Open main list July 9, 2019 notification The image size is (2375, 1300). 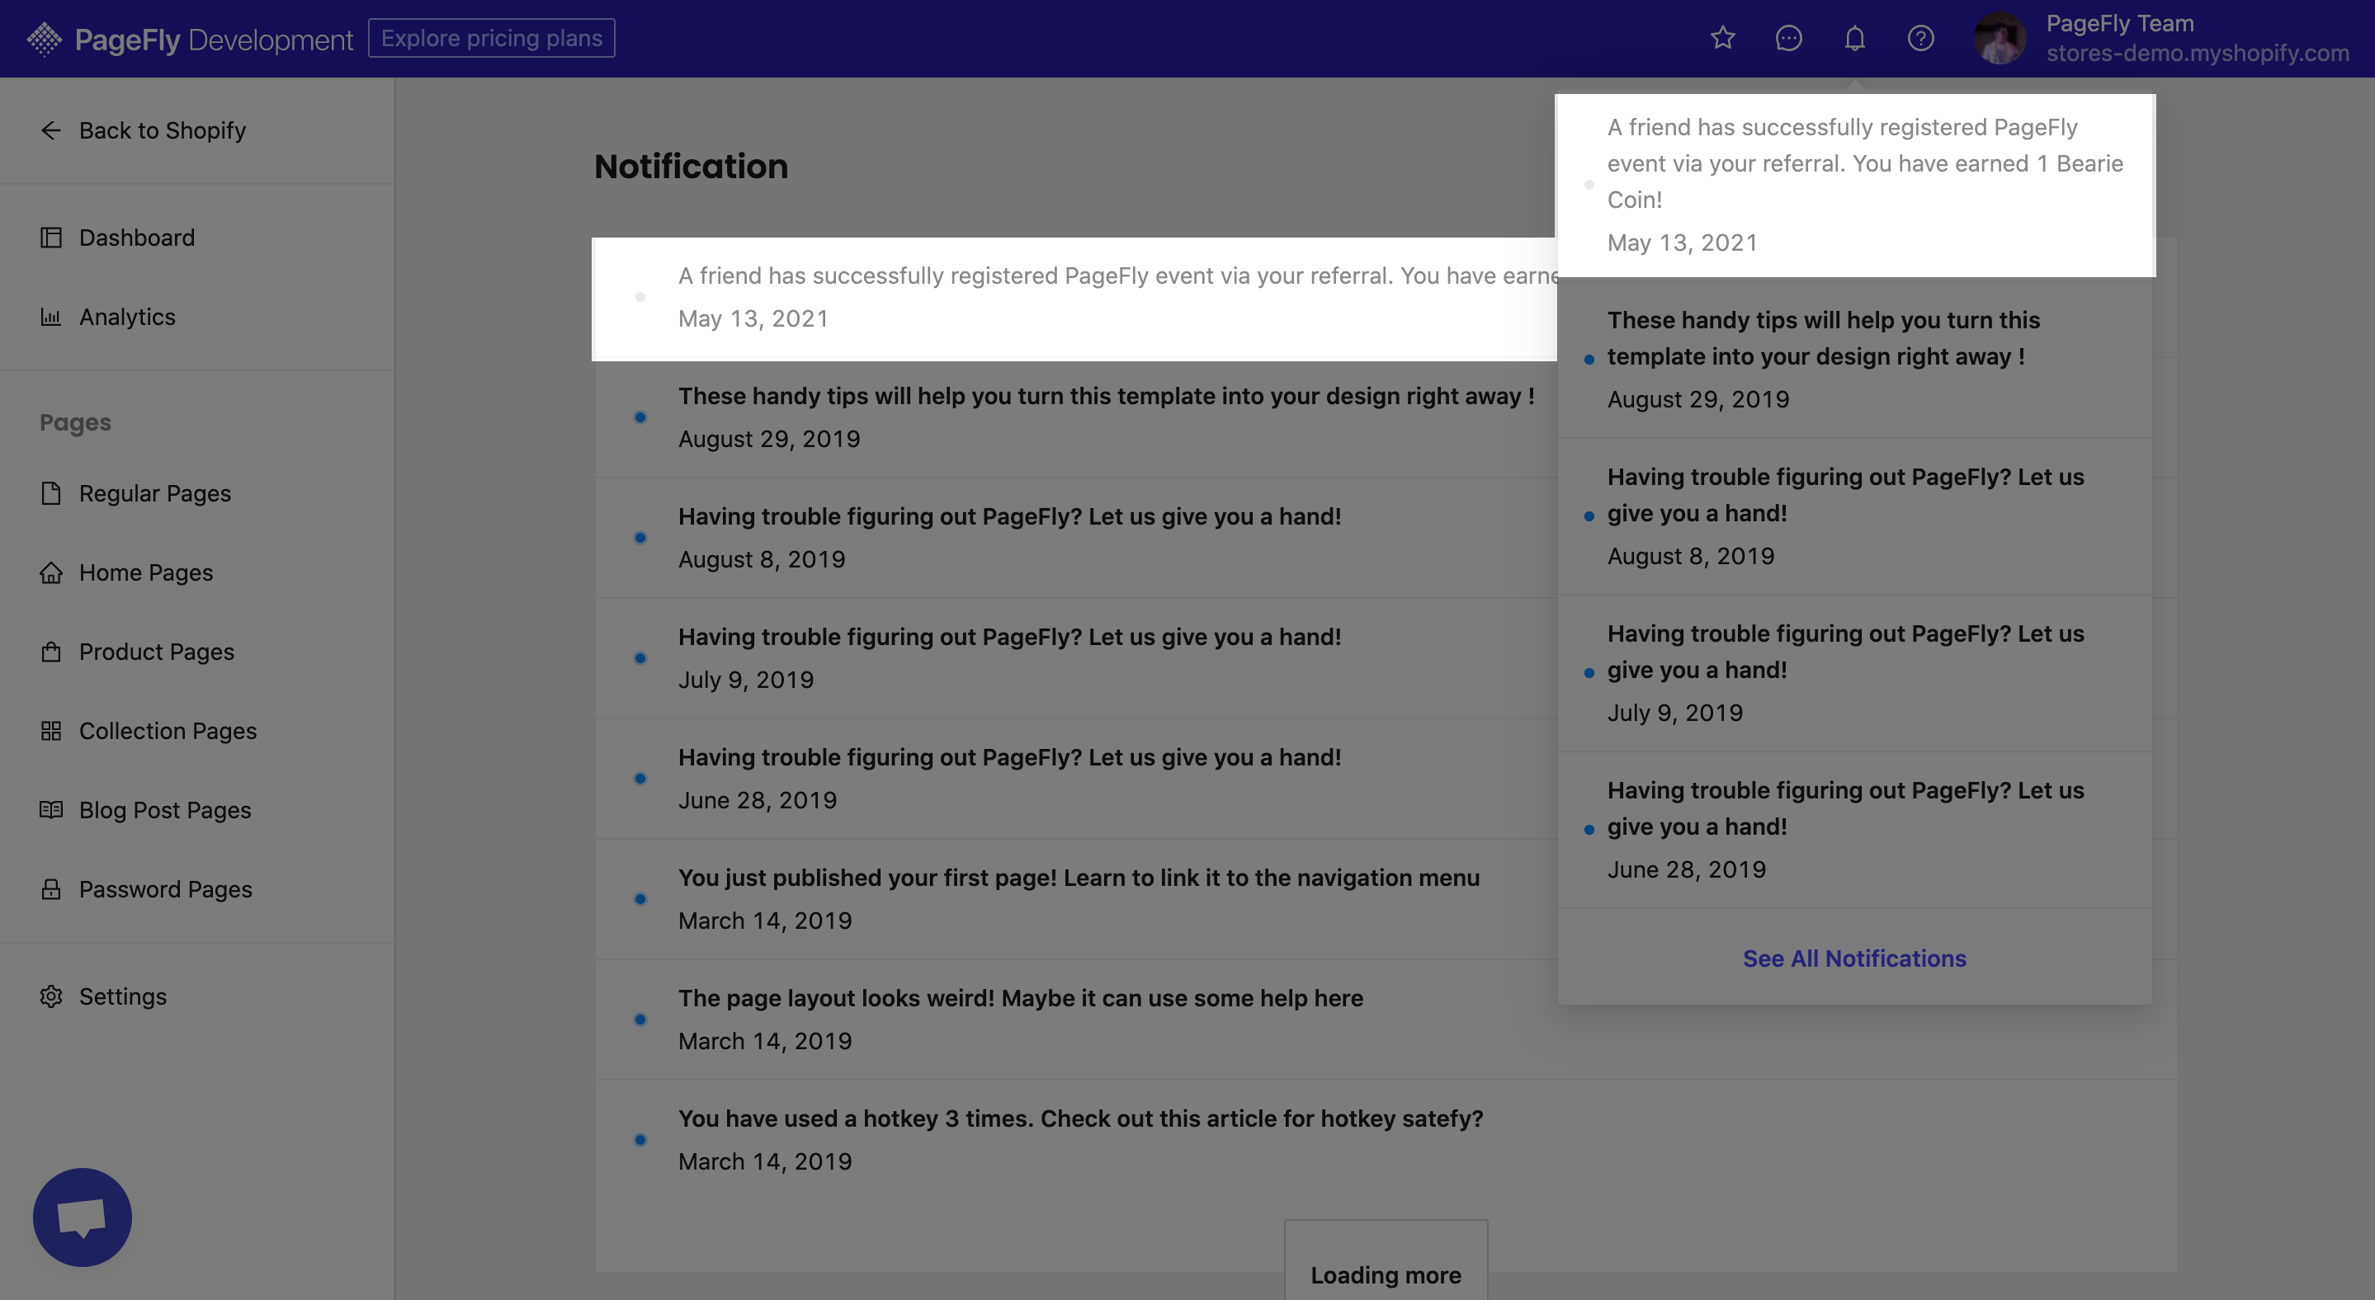[x=1075, y=657]
